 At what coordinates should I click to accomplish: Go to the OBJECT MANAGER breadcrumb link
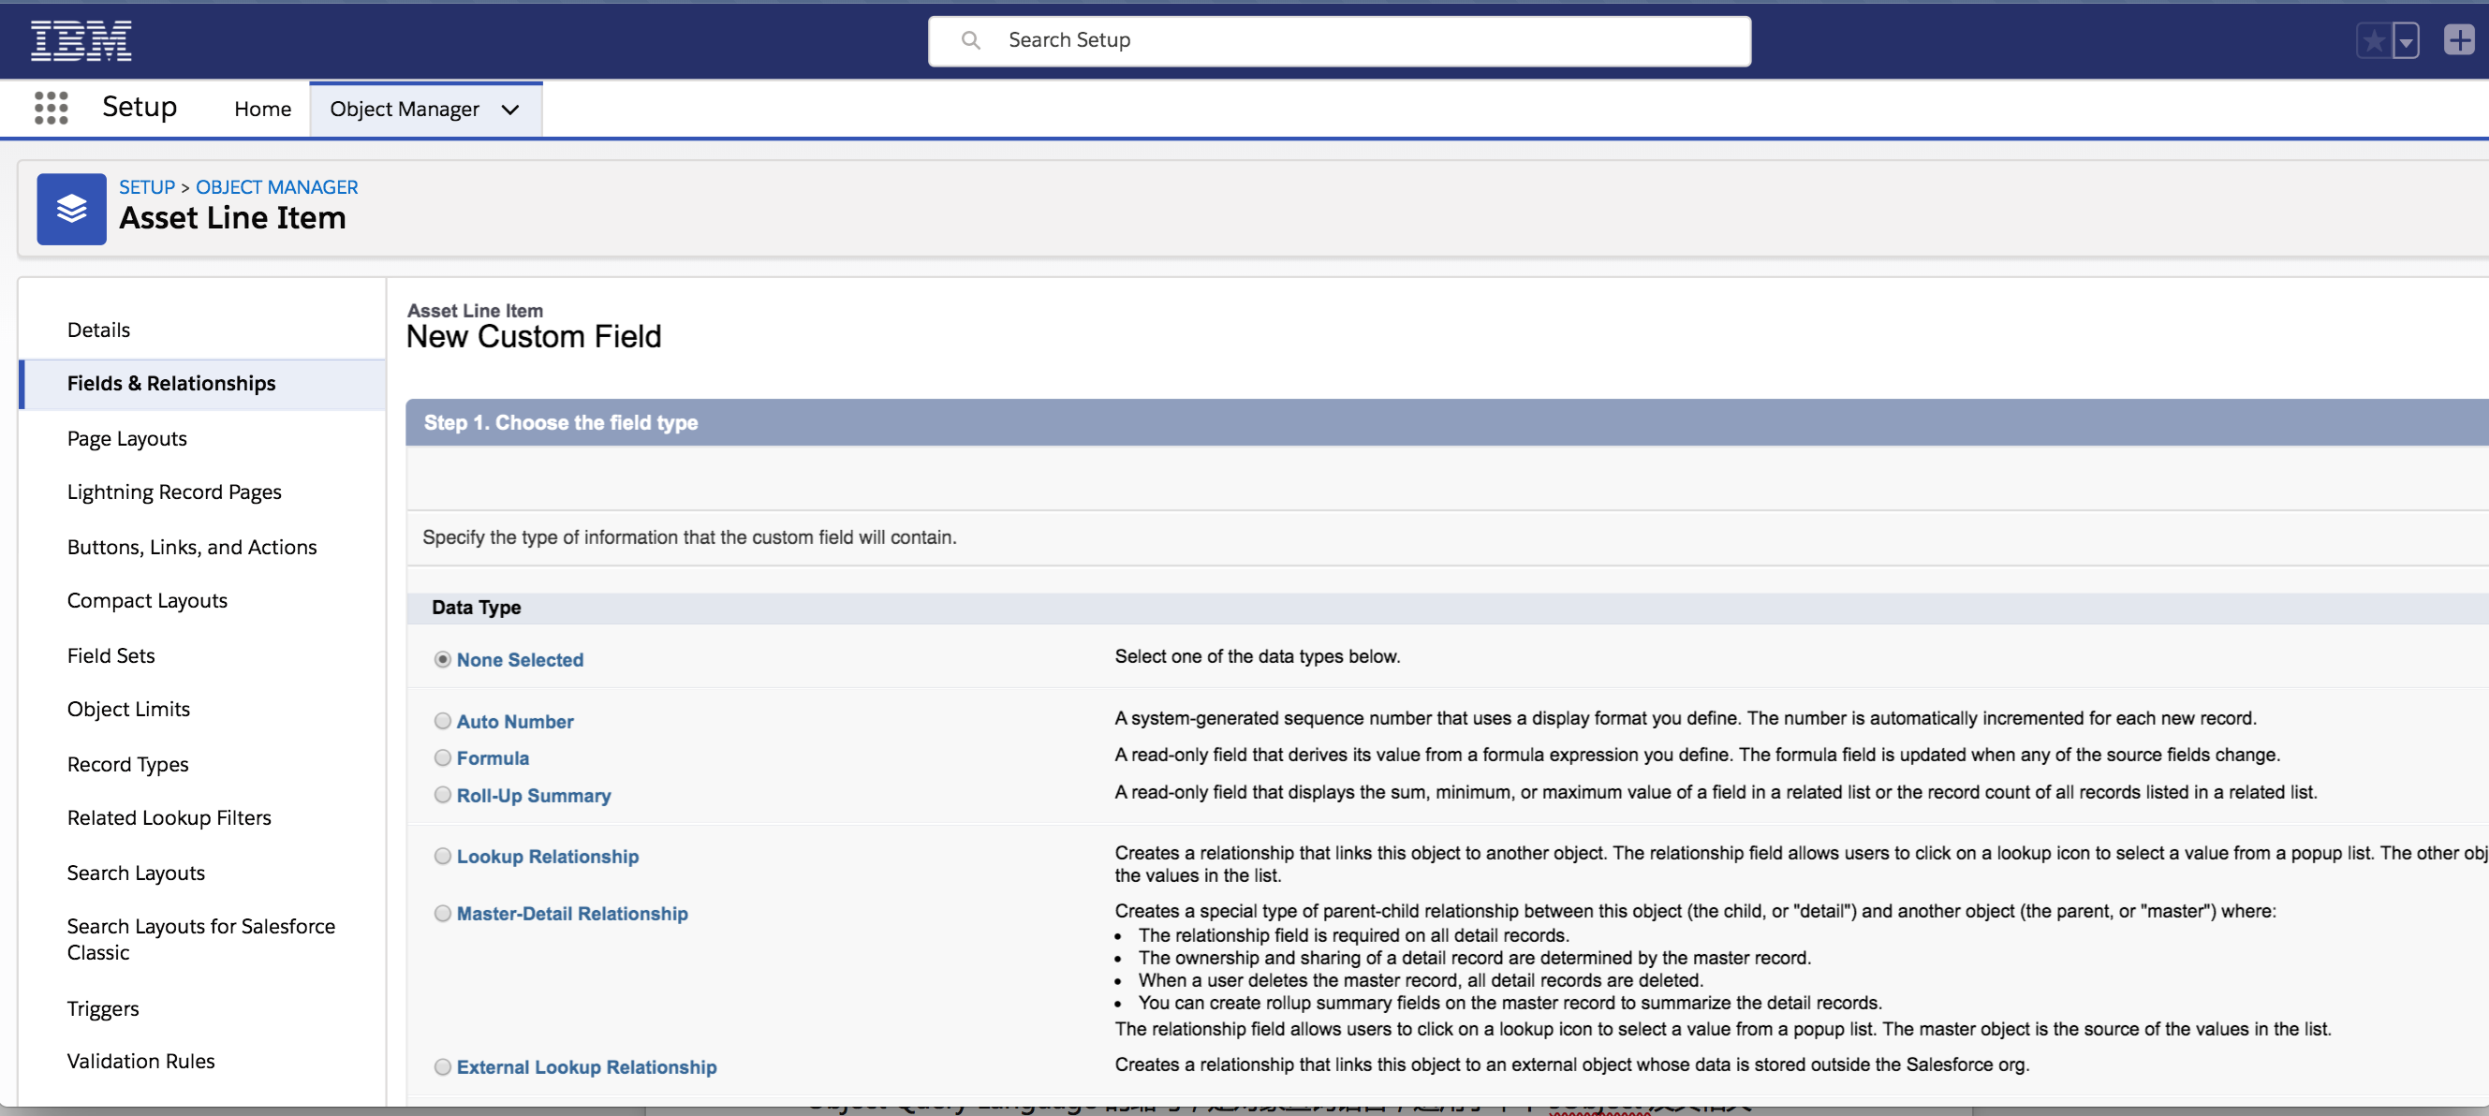(276, 187)
